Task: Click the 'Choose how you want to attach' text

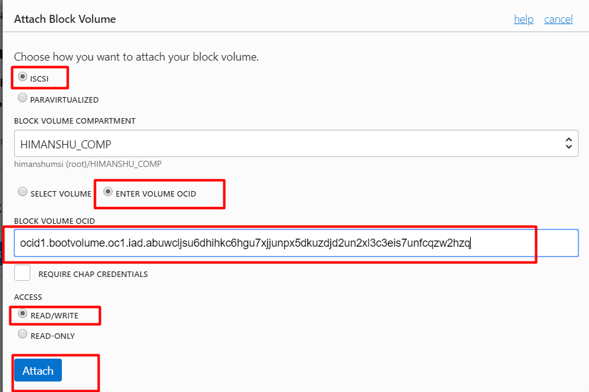Action: click(136, 57)
